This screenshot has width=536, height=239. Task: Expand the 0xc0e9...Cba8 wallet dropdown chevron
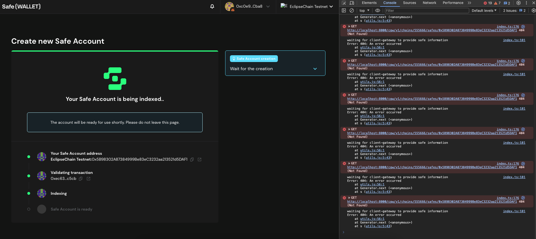click(268, 6)
